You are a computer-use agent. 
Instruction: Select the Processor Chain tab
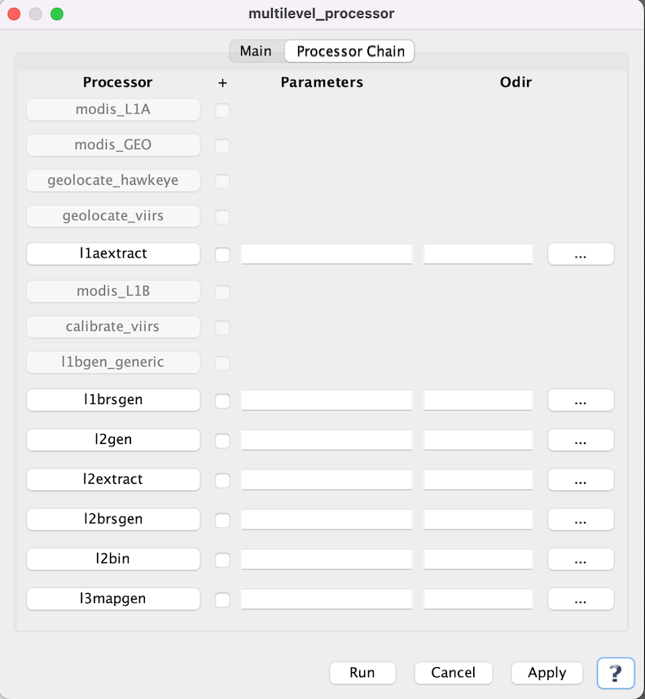click(350, 51)
